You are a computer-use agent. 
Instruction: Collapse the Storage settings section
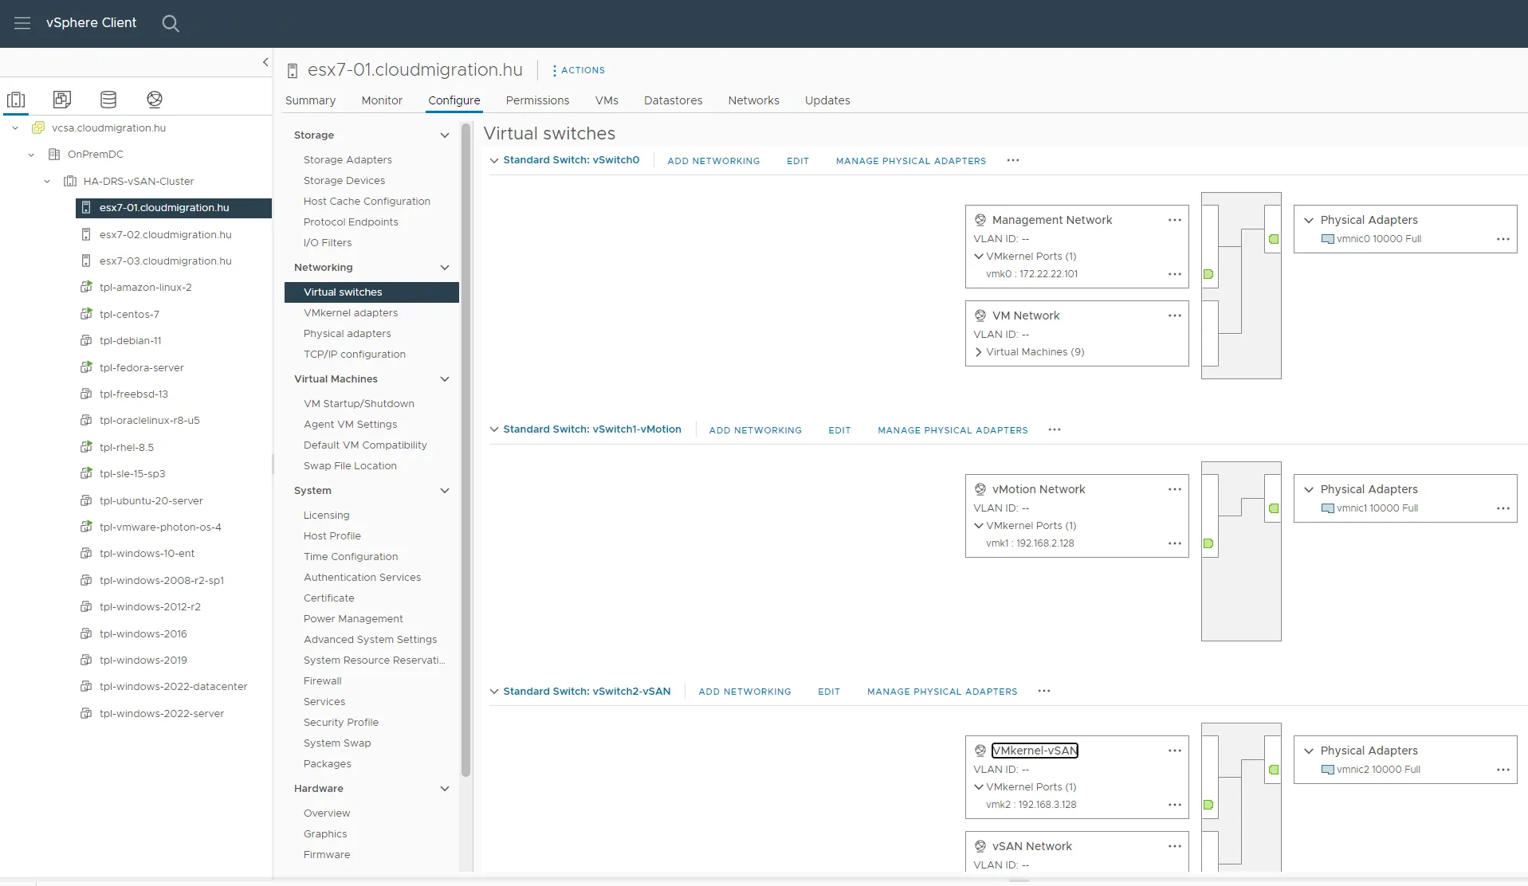pos(445,135)
